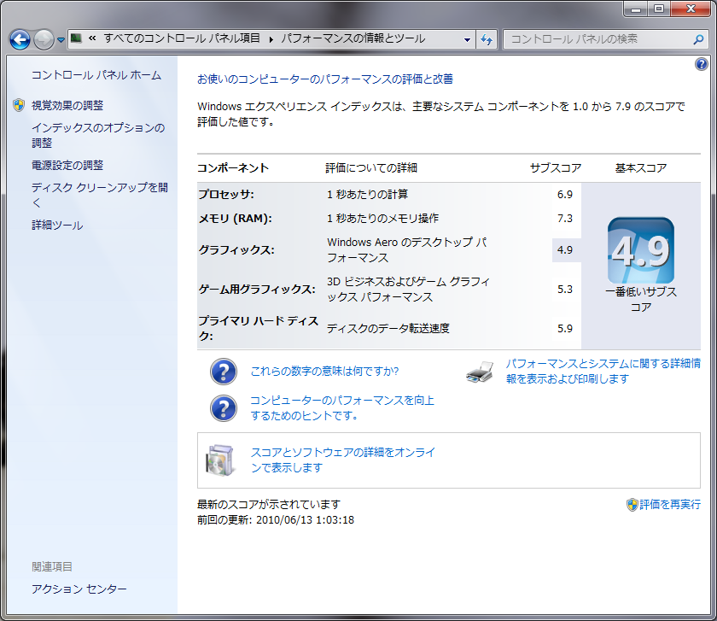This screenshot has height=621, width=717.
Task: Expand the address bar history dropdown arrow
Action: coord(467,39)
